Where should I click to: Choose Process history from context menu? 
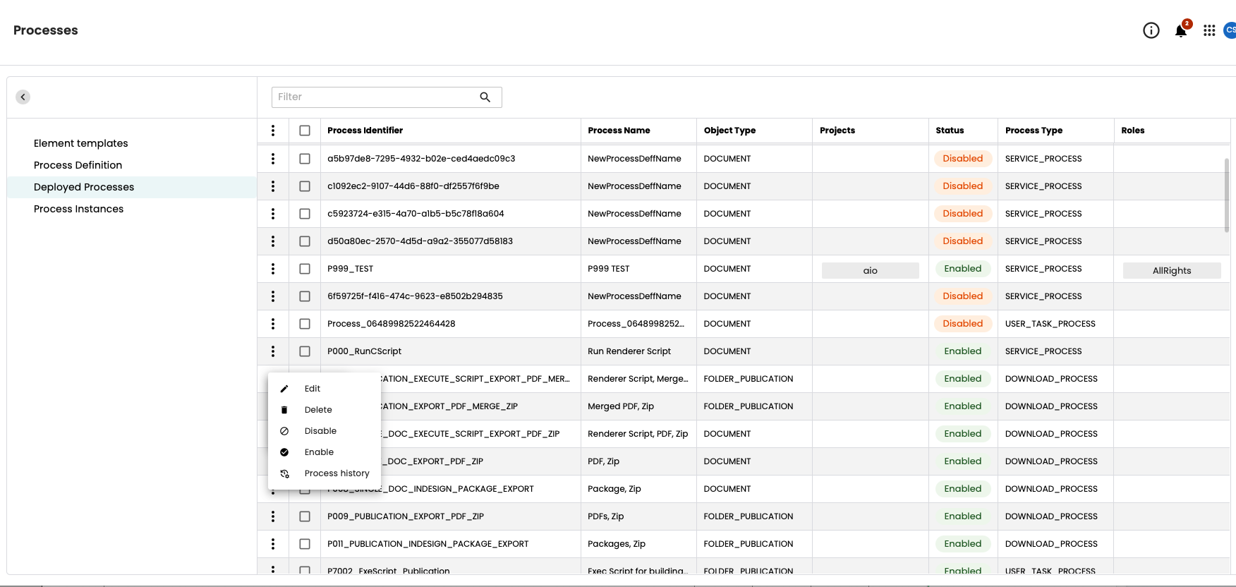pos(325,473)
